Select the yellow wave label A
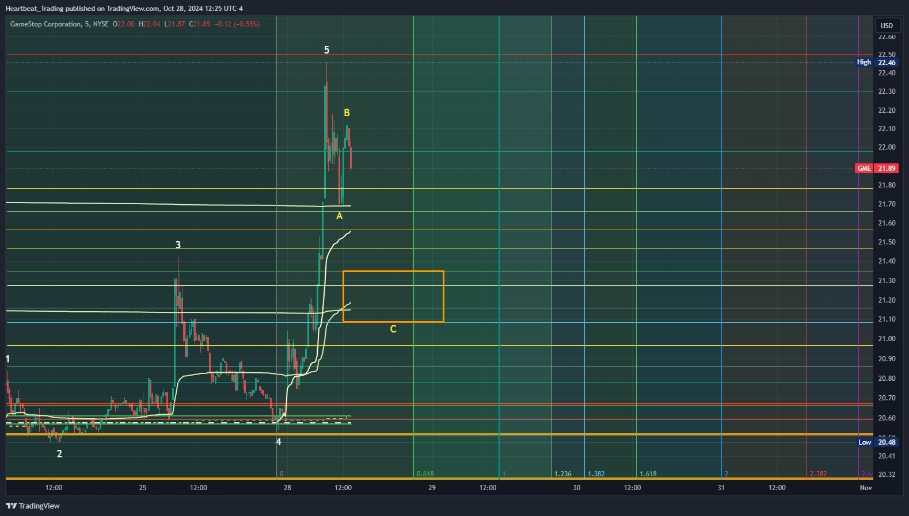 339,216
